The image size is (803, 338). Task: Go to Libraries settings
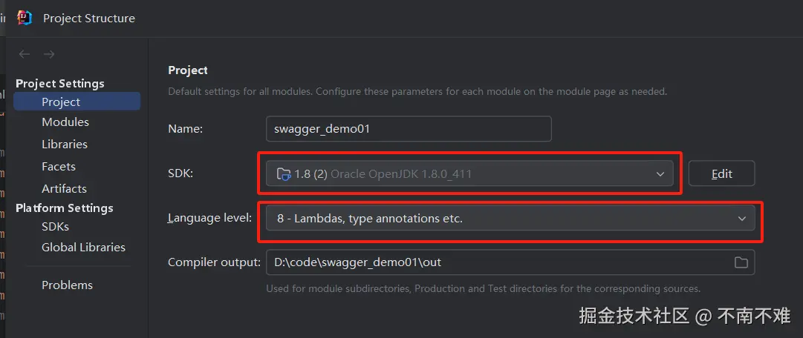(x=65, y=144)
